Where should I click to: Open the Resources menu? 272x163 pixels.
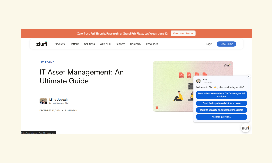coord(152,44)
